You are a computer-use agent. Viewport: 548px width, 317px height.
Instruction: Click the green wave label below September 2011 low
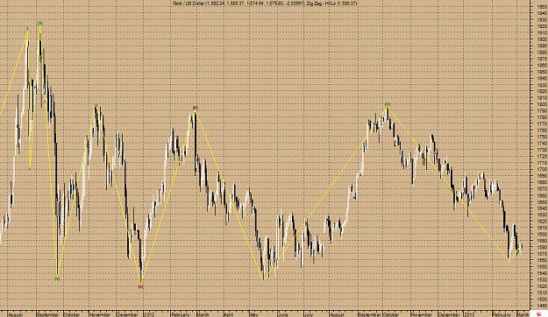pyautogui.click(x=57, y=278)
